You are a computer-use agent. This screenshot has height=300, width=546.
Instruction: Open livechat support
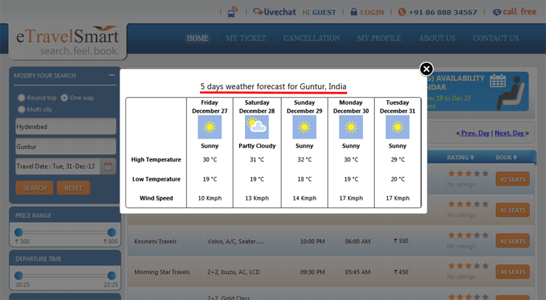274,12
